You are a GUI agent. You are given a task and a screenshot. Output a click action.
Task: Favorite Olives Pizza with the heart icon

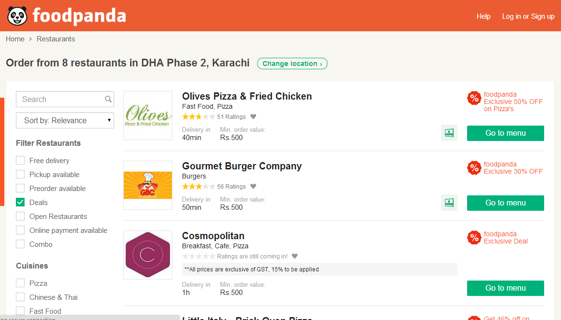tap(253, 116)
